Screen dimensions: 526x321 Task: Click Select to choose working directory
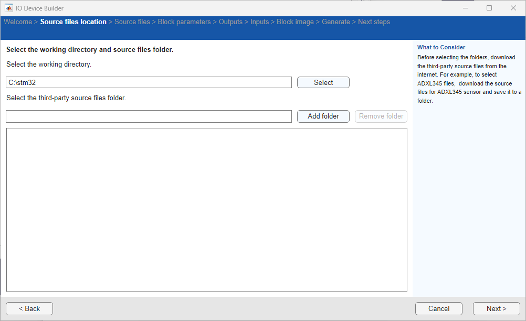click(323, 82)
